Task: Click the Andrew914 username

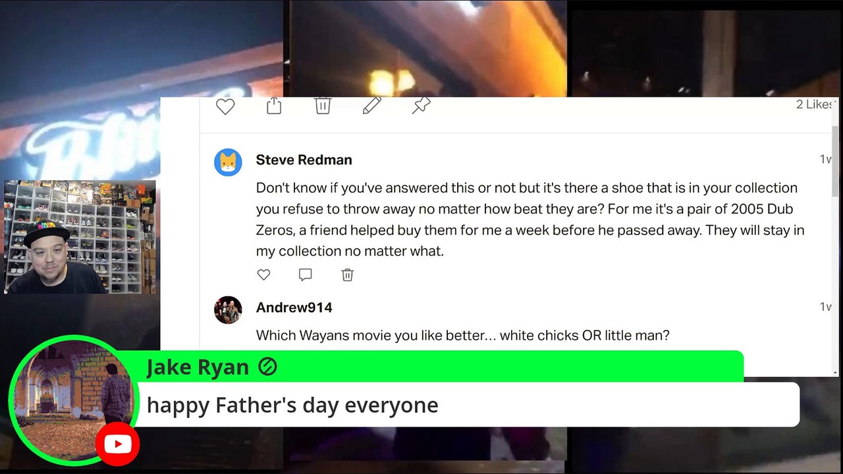Action: (x=294, y=307)
